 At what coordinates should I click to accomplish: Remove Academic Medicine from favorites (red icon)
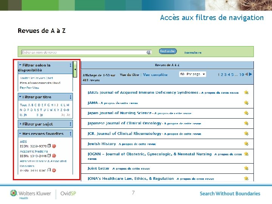[x=54, y=156]
